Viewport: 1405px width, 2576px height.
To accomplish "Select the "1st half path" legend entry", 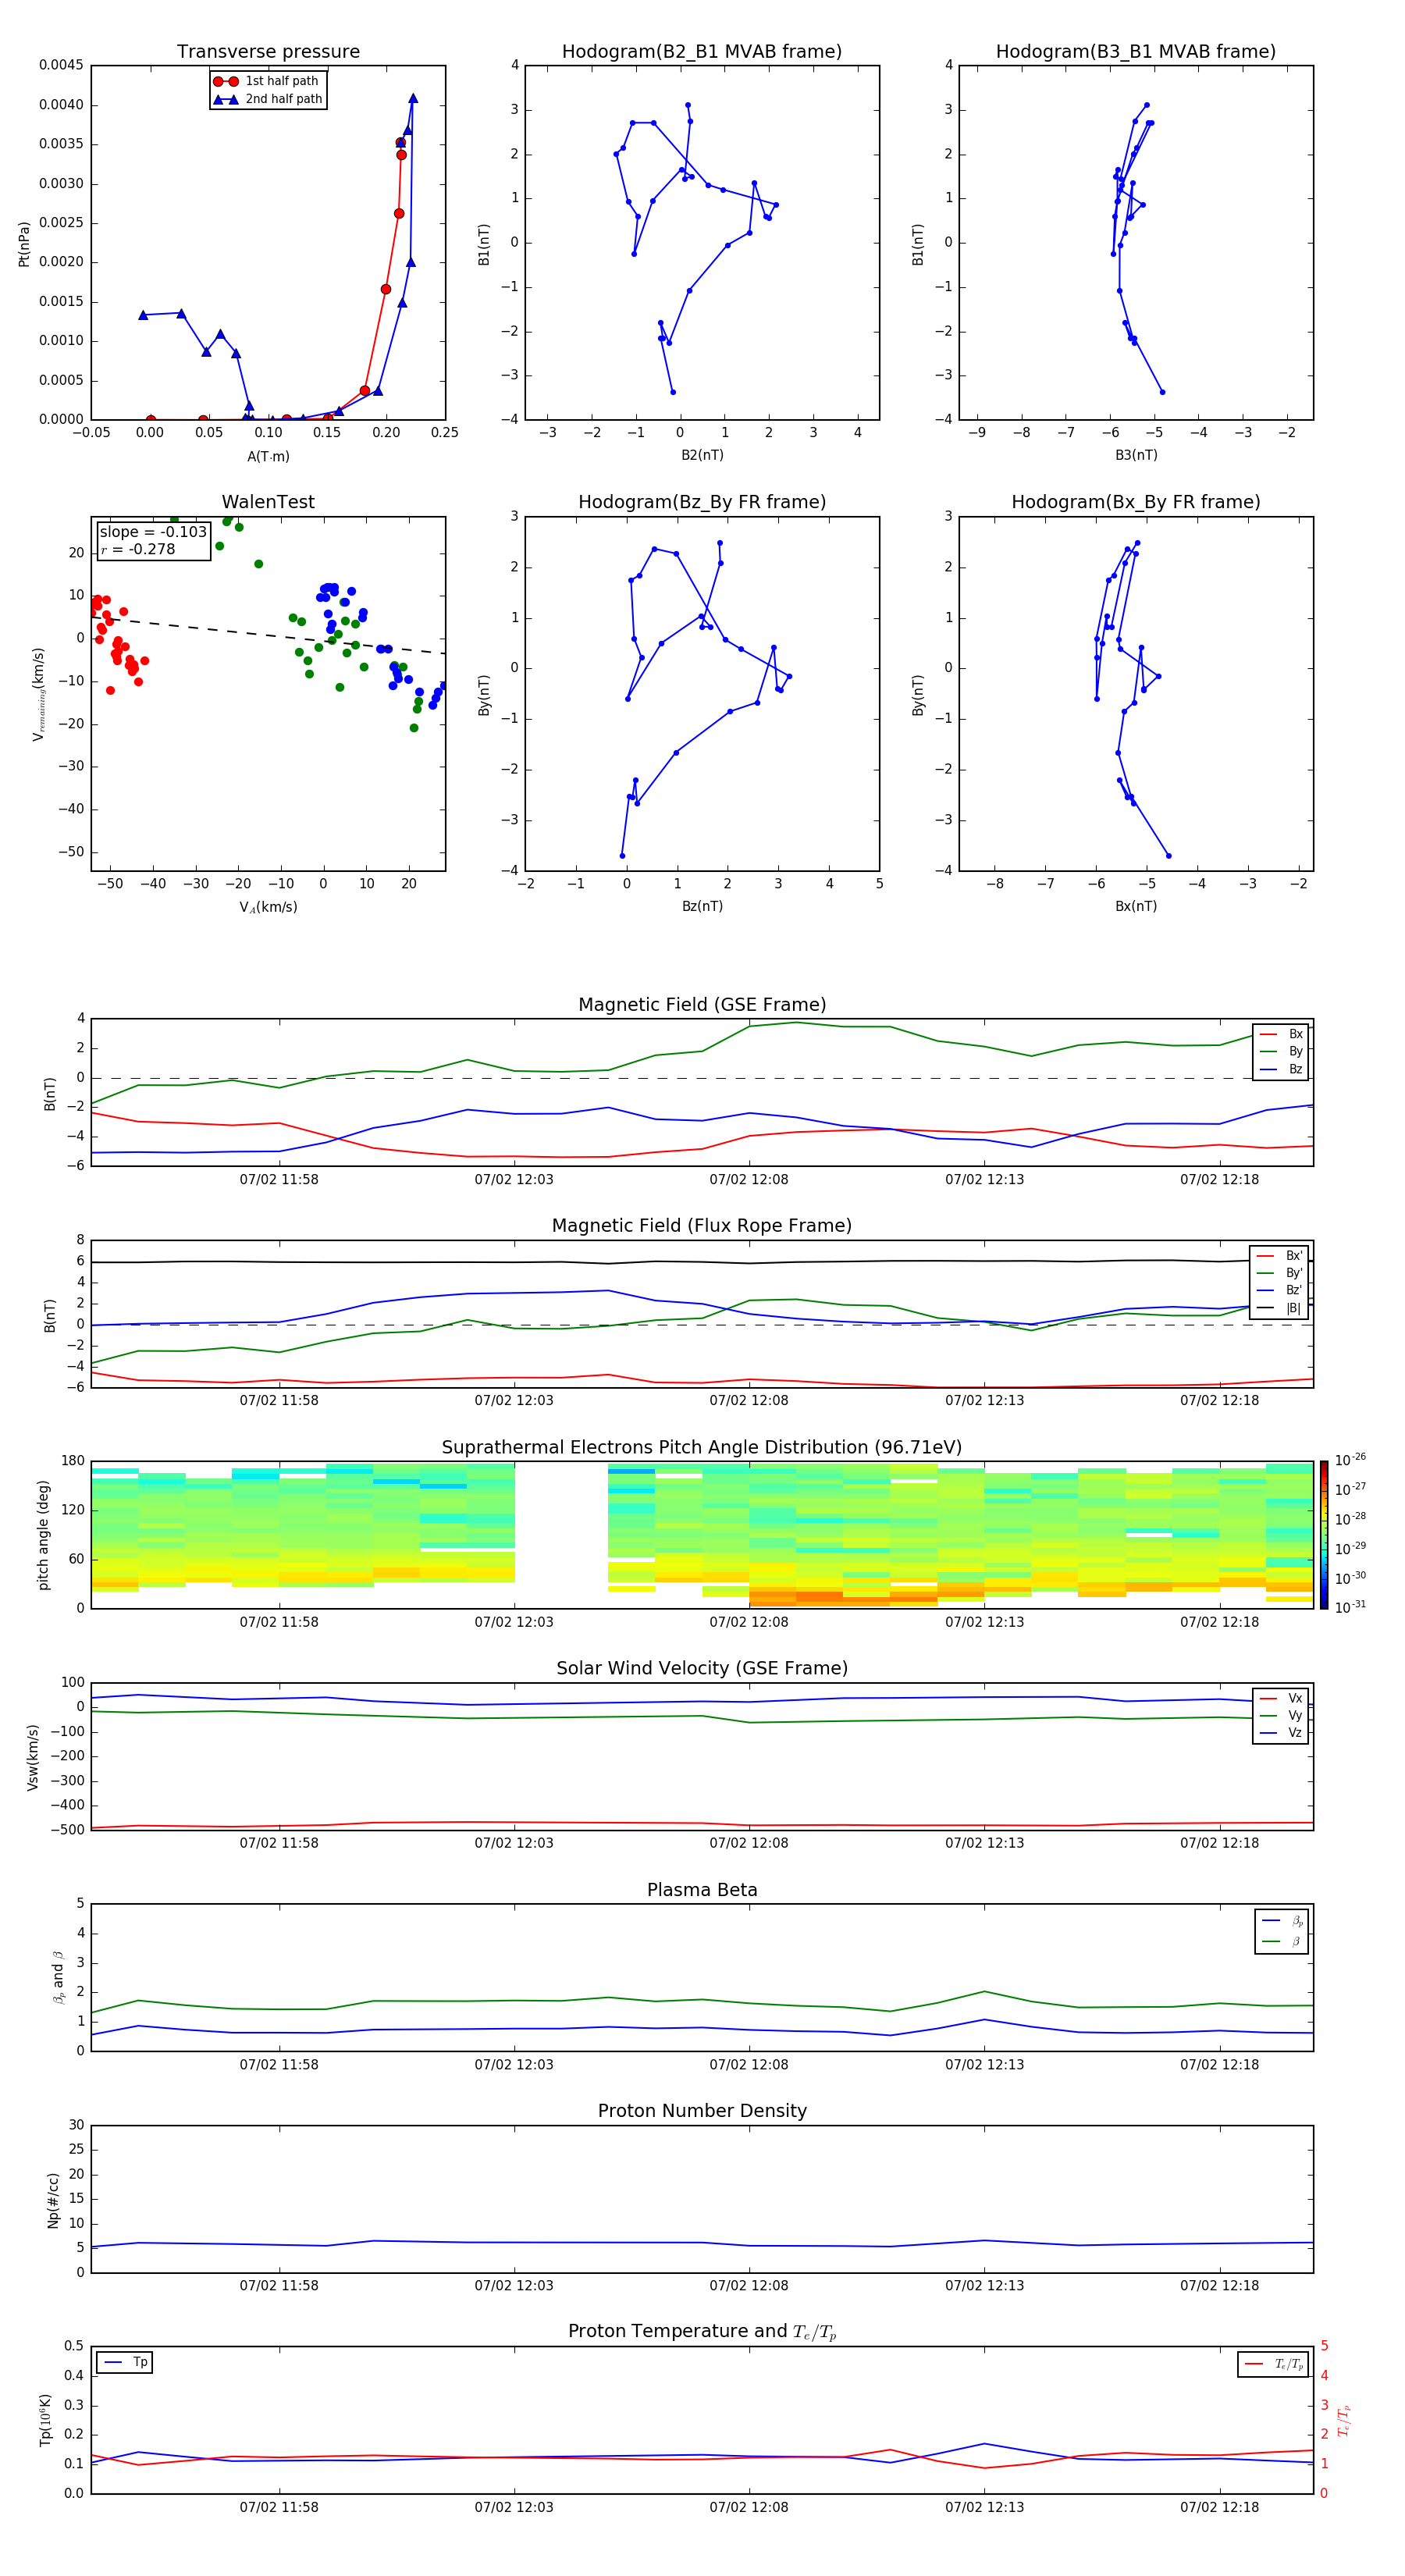I will point(267,81).
